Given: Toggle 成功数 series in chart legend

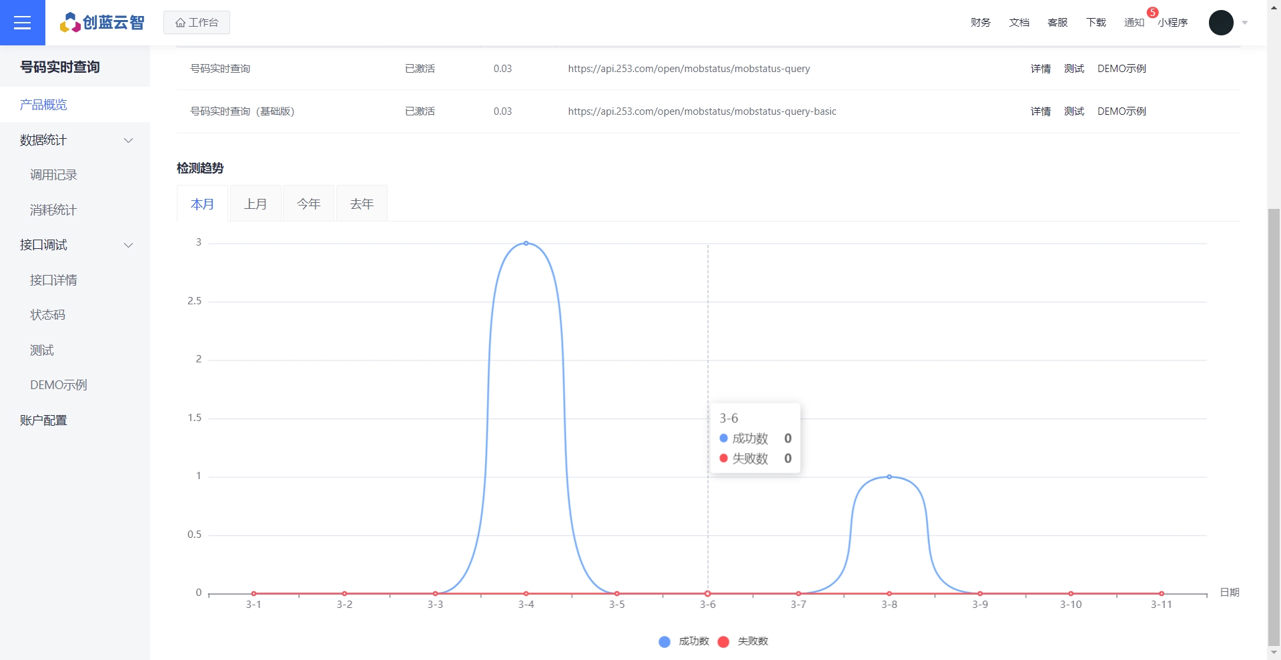Looking at the screenshot, I should (x=684, y=641).
